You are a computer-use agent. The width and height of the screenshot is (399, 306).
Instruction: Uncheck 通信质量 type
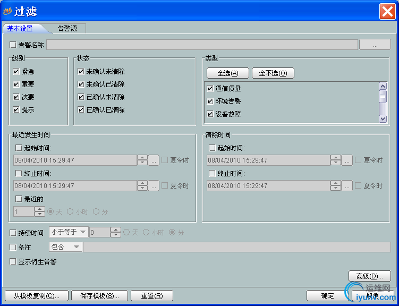pyautogui.click(x=210, y=89)
